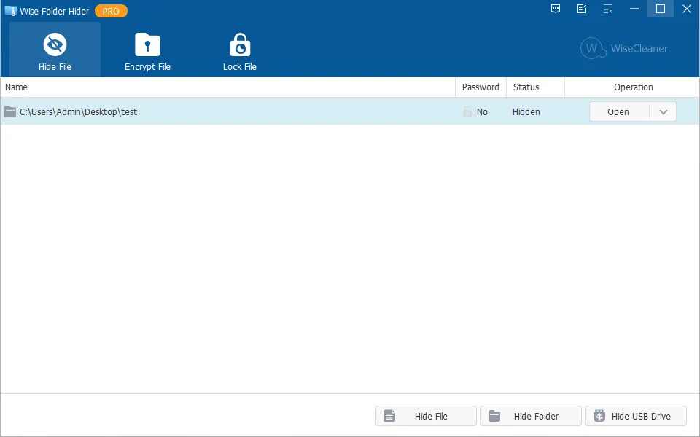This screenshot has height=437, width=700.
Task: Click the Hide USB Drive button
Action: click(636, 416)
